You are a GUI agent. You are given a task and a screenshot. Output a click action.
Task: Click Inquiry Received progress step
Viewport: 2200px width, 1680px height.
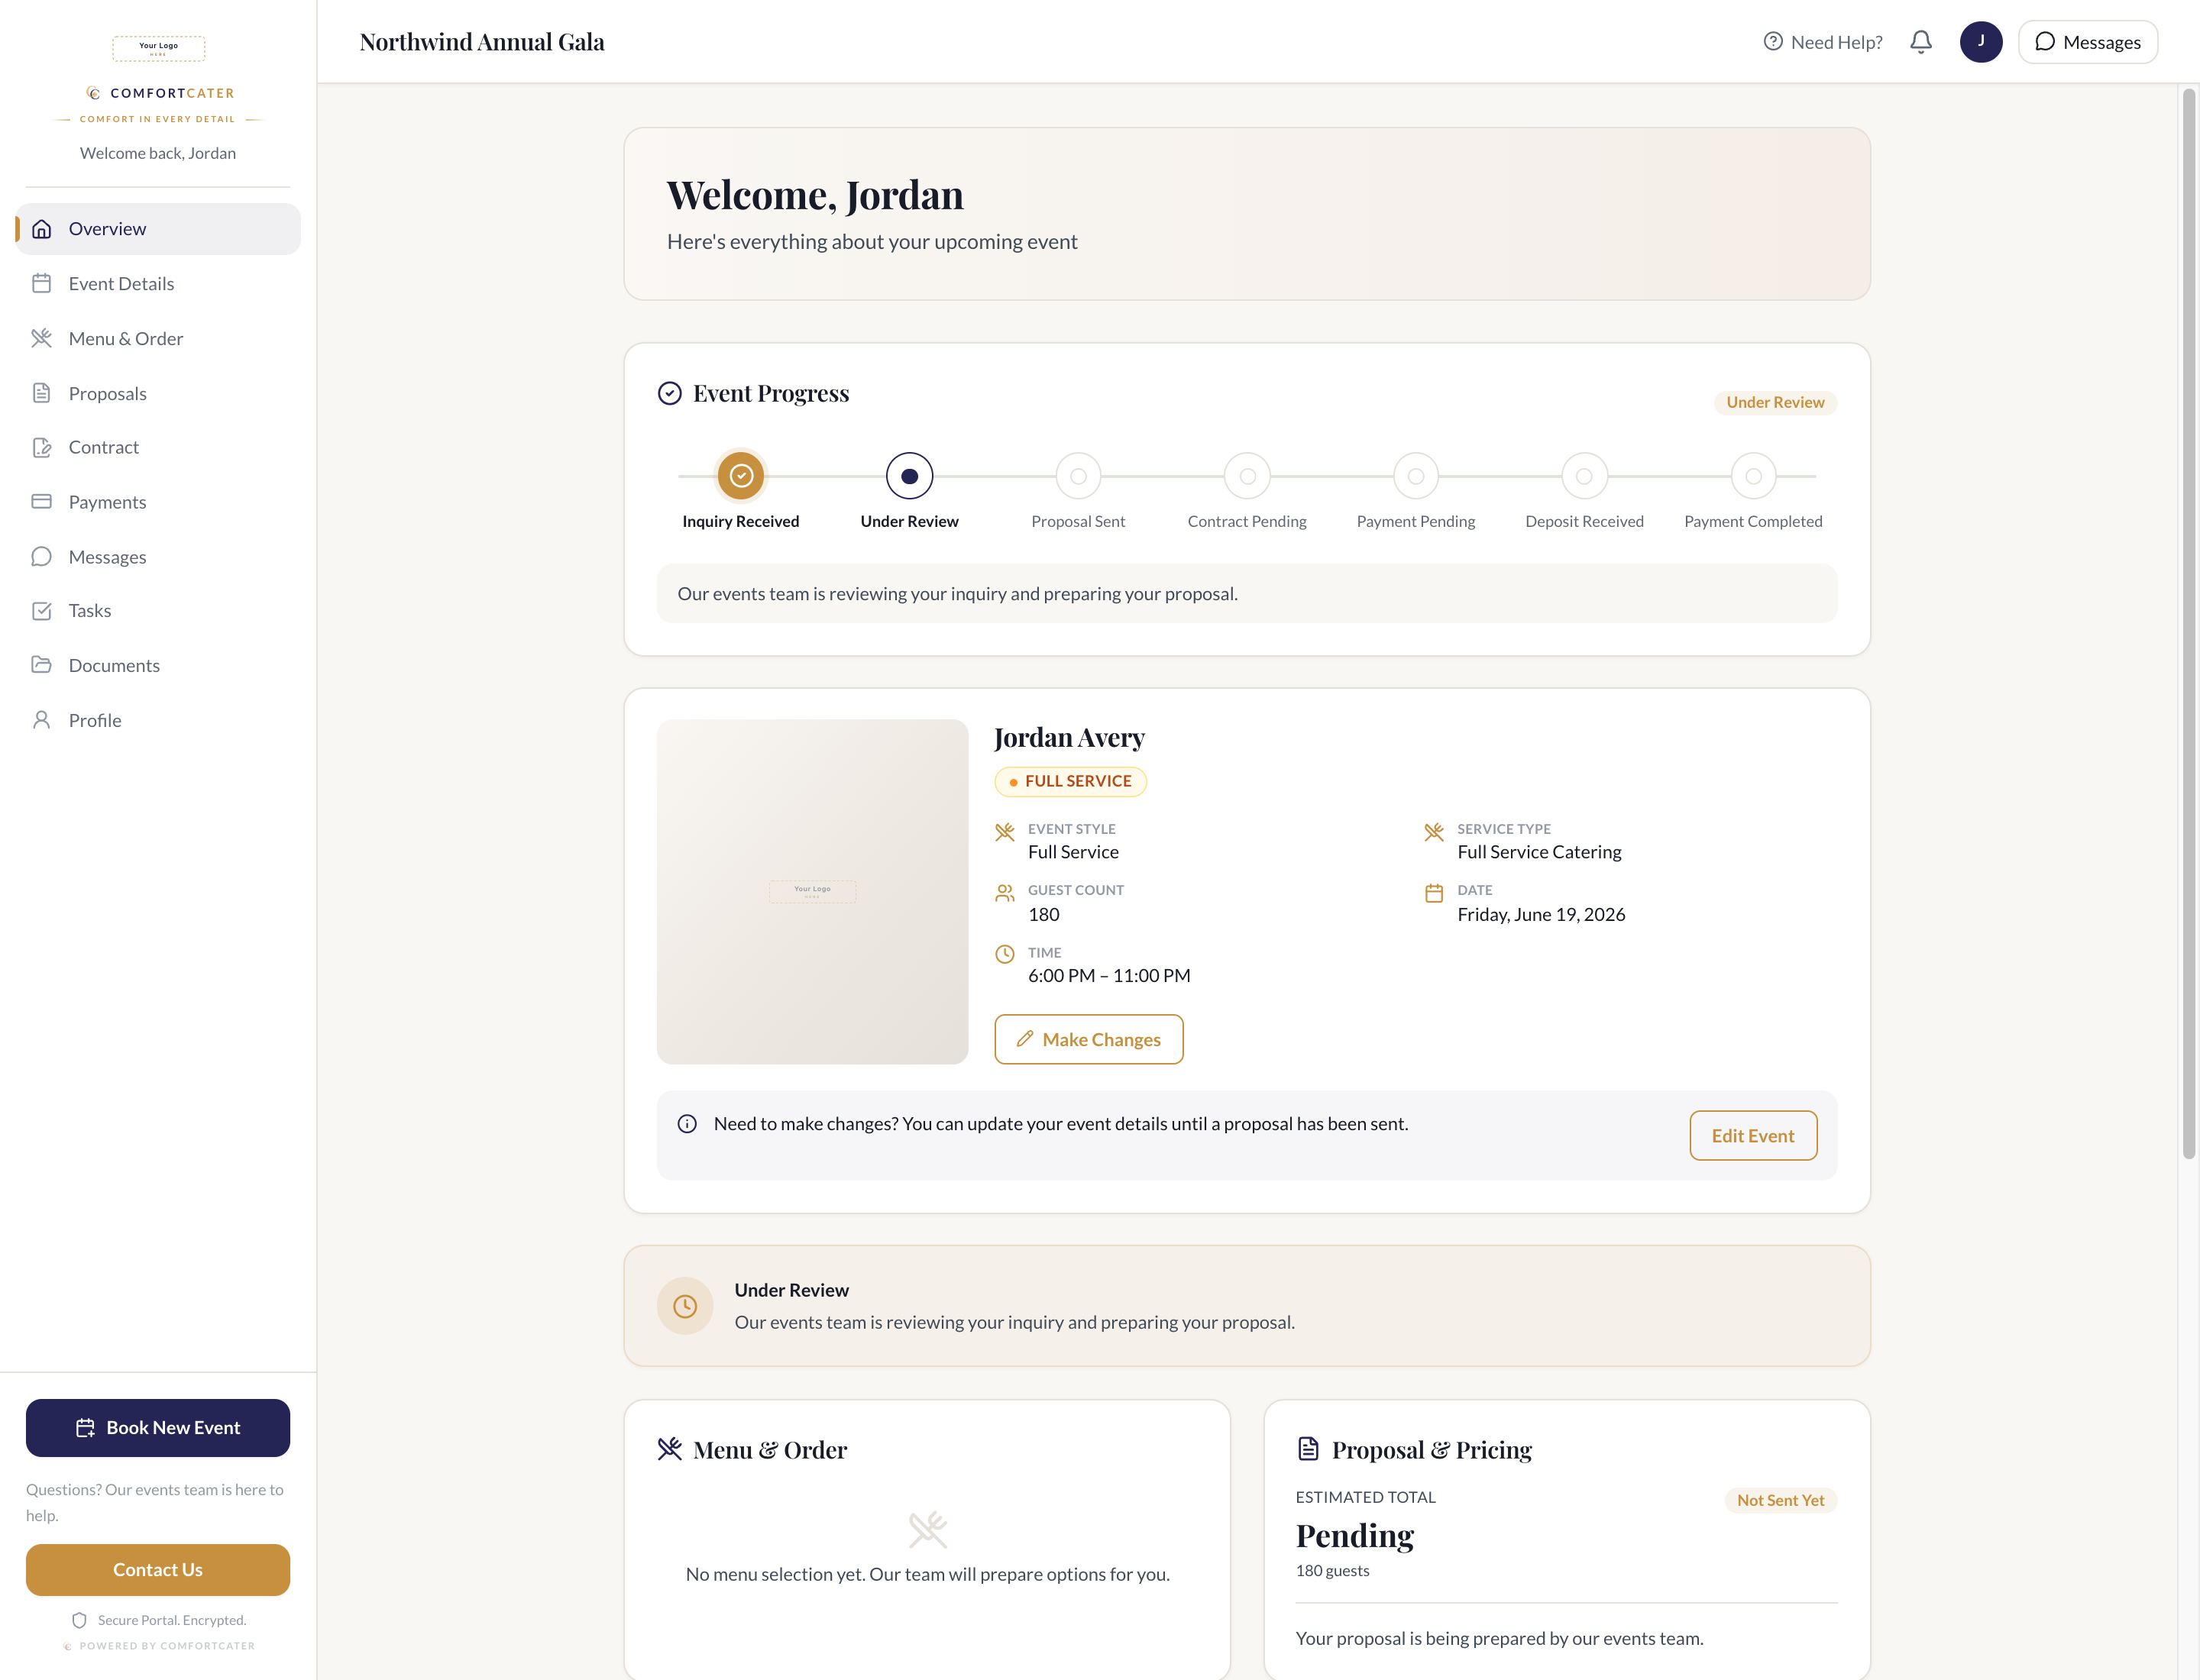tap(740, 476)
